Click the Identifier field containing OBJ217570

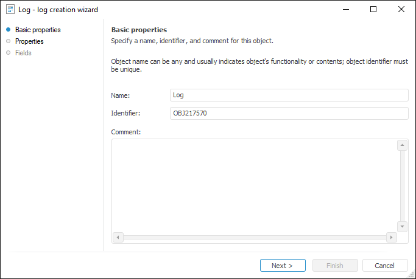289,113
